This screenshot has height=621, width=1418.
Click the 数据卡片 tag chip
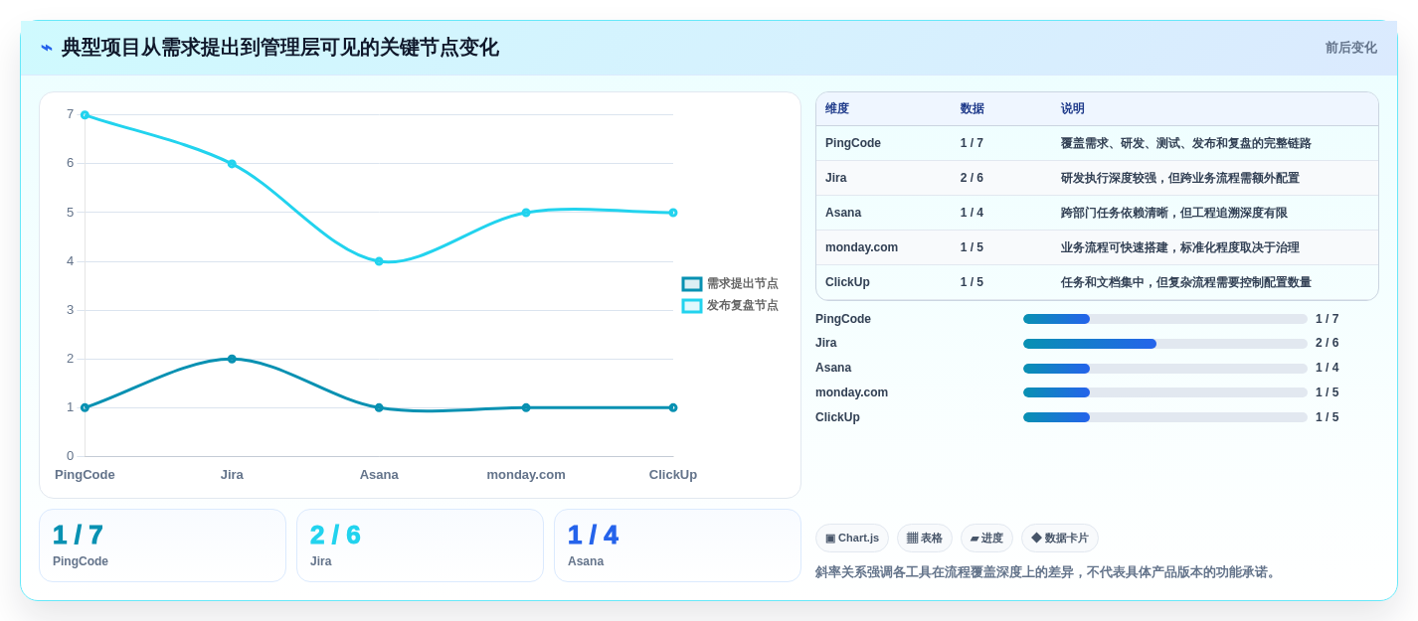(x=1060, y=539)
